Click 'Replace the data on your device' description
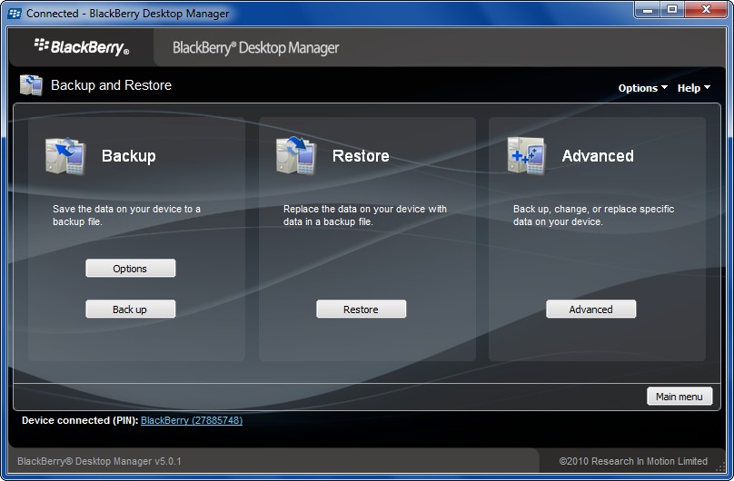The height and width of the screenshot is (481, 734). (365, 215)
